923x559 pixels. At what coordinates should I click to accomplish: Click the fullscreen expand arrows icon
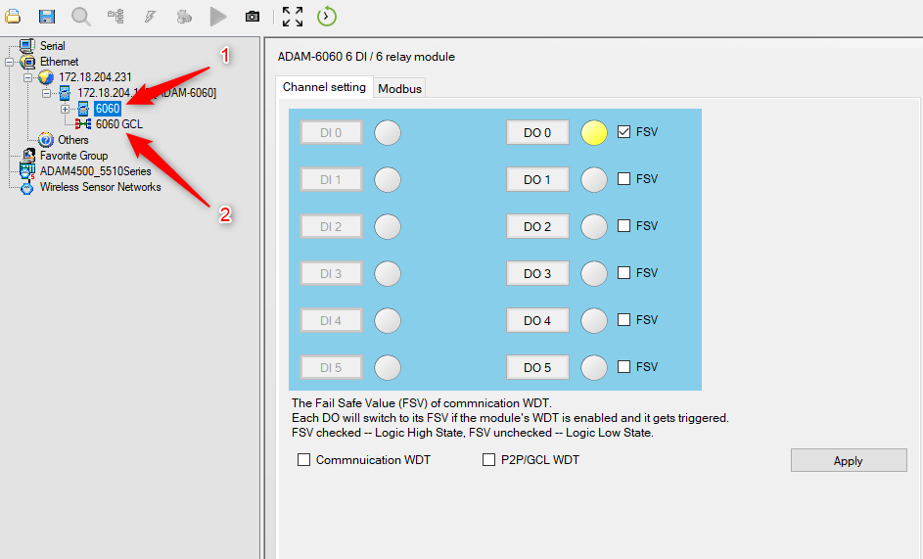pos(292,17)
